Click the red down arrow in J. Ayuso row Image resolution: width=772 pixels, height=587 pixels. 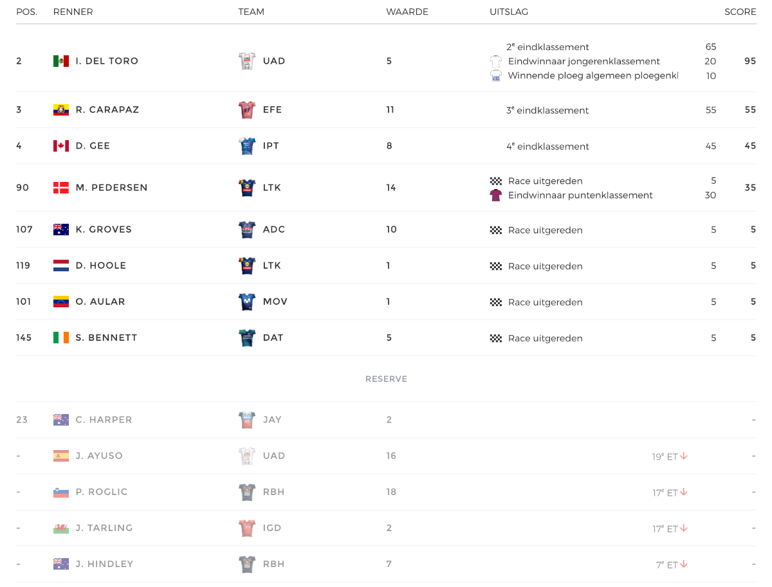[684, 456]
